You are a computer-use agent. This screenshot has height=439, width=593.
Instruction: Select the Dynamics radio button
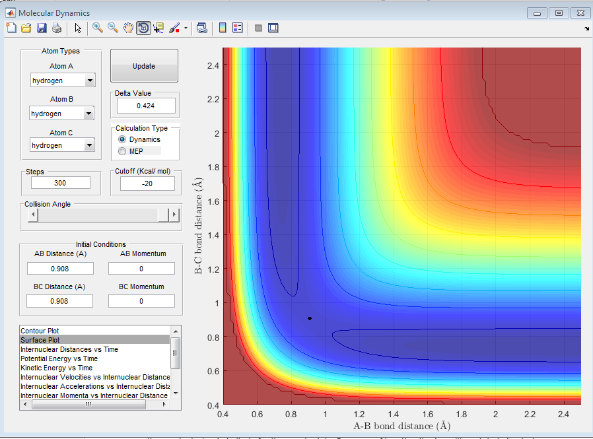point(122,140)
